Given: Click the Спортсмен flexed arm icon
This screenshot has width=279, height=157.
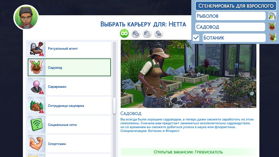Looking at the screenshot, I should click(x=37, y=144).
